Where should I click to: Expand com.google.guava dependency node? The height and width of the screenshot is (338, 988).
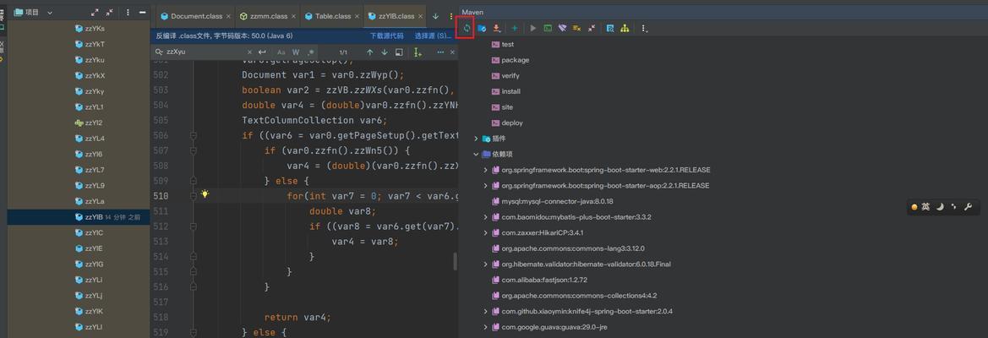[485, 327]
